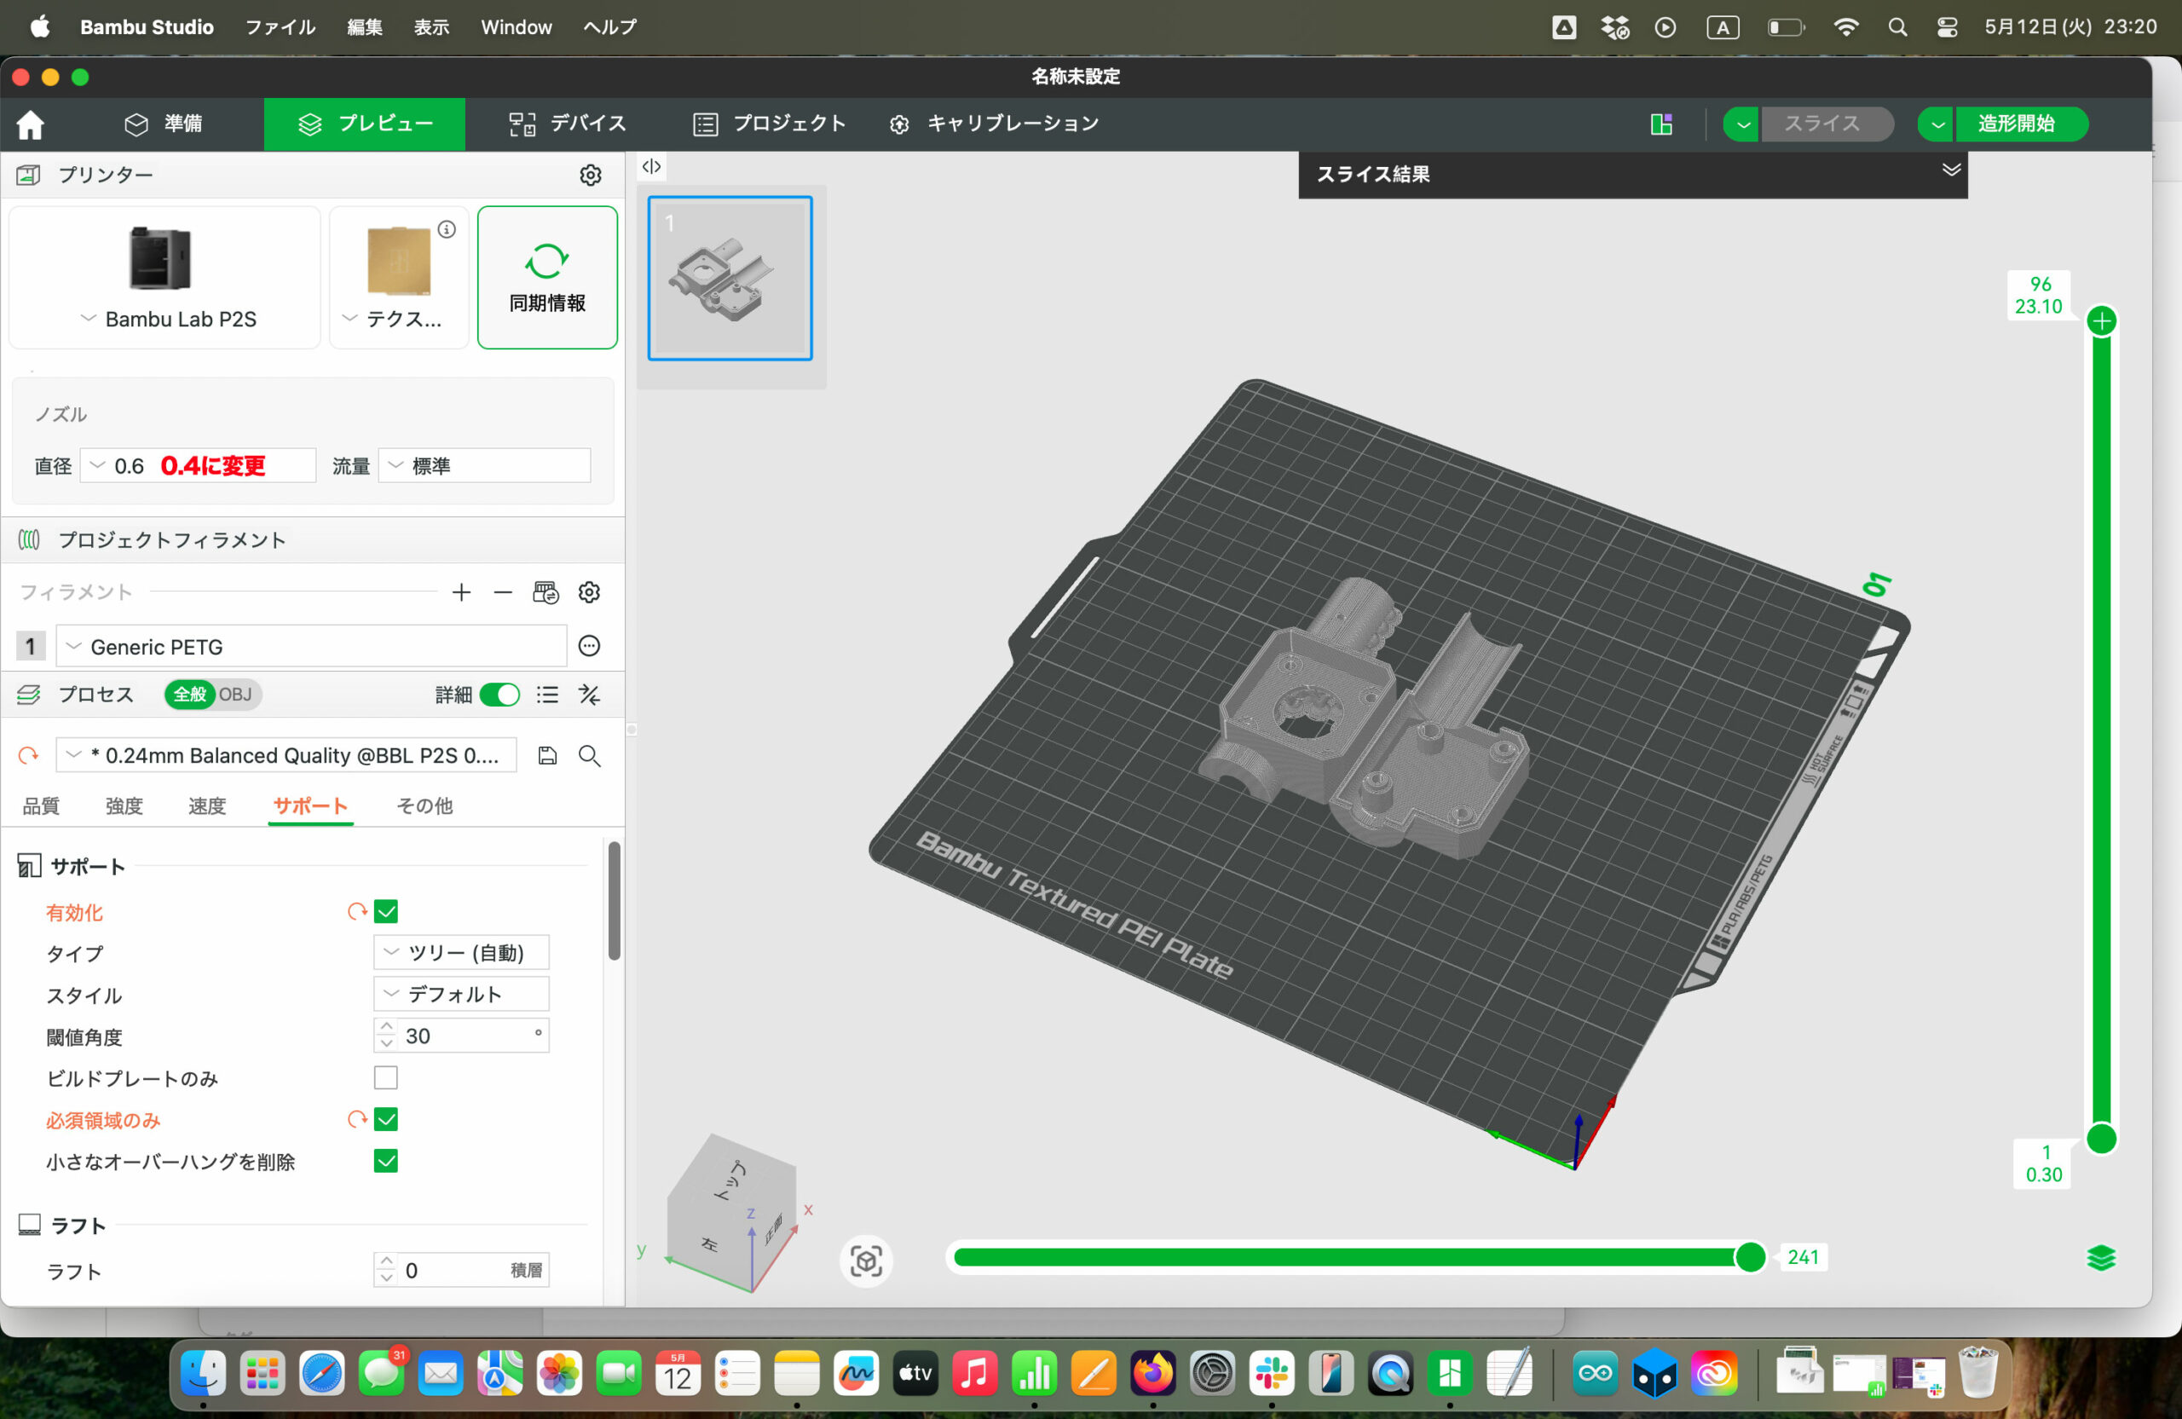Click the 同期情報 sync button
This screenshot has height=1419, width=2182.
547,277
